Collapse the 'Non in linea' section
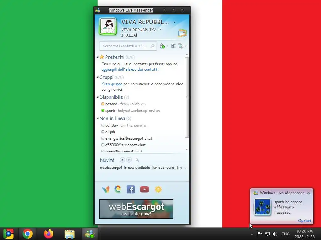Screen dimensions: 321x240 tap(98, 118)
